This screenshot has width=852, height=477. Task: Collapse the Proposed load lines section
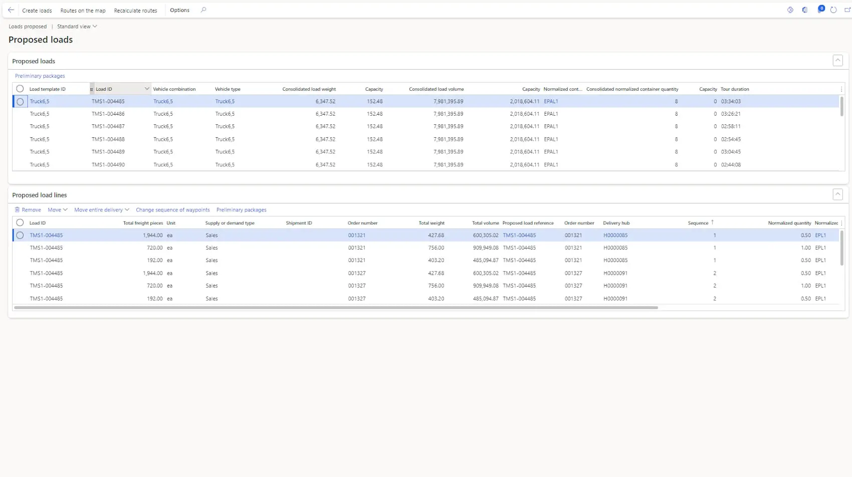837,194
